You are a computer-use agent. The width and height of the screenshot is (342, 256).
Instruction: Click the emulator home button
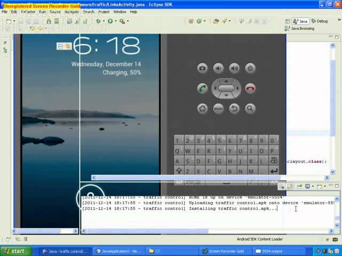(202, 108)
